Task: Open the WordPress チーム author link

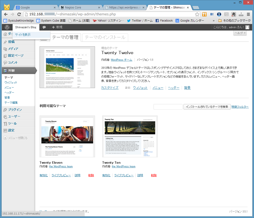Action: pos(122,60)
